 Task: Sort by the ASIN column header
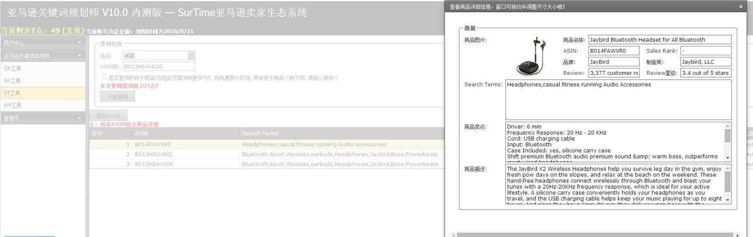[x=185, y=134]
